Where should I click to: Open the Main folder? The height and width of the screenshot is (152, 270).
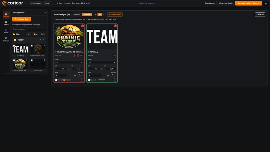[x=17, y=34]
